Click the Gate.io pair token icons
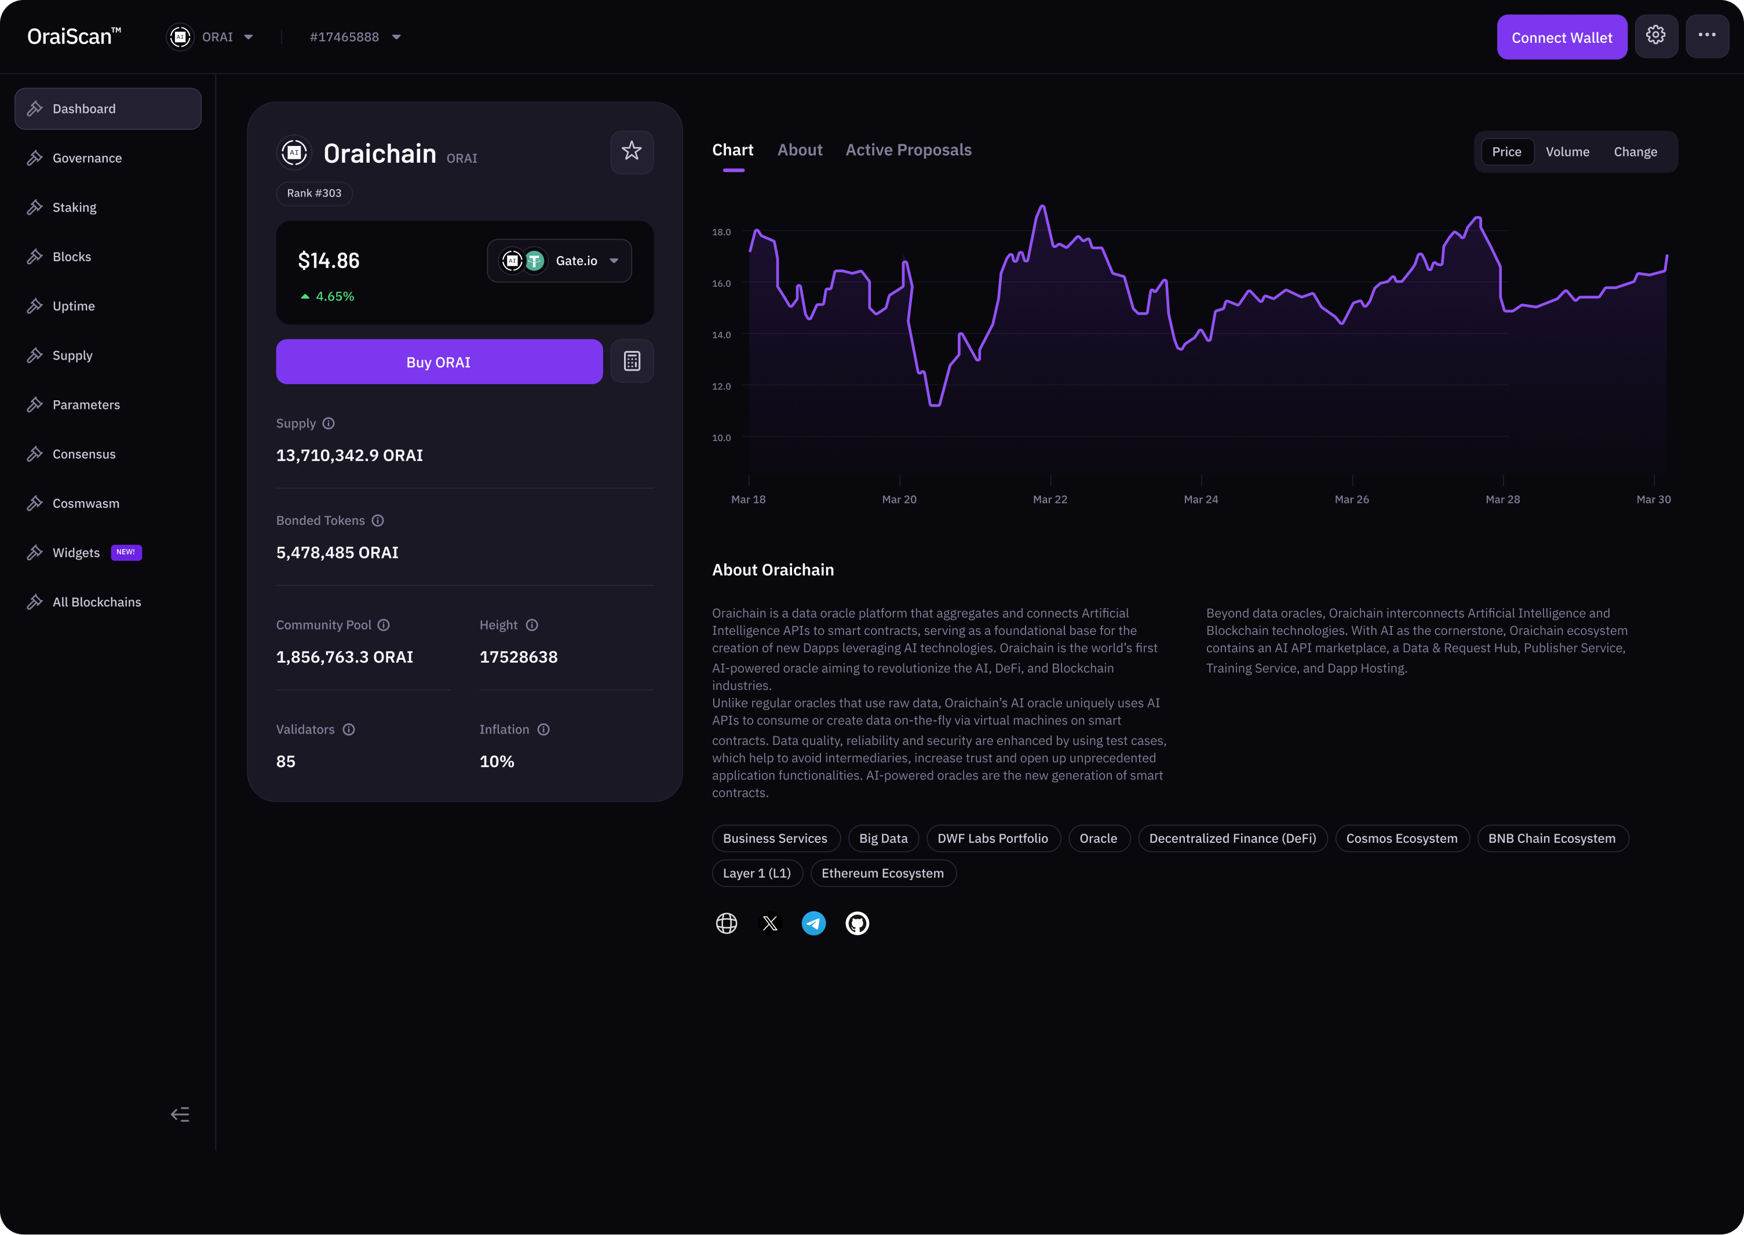 pos(523,261)
